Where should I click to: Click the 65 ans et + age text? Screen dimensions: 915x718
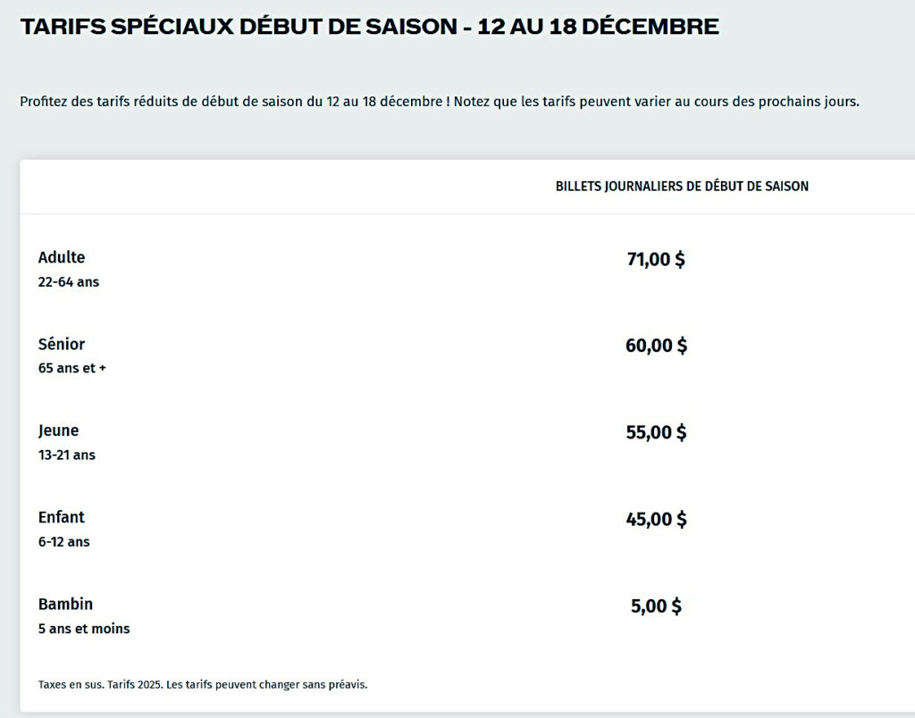[71, 368]
